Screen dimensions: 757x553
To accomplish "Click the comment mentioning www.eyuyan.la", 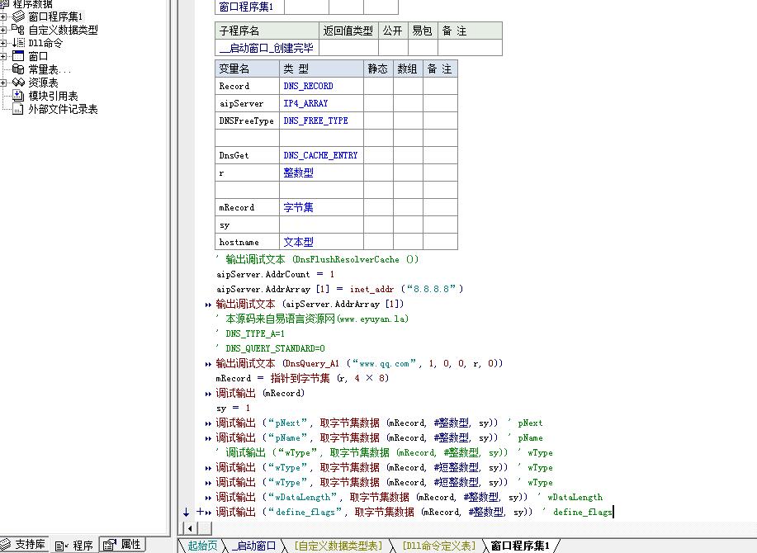I will (312, 319).
